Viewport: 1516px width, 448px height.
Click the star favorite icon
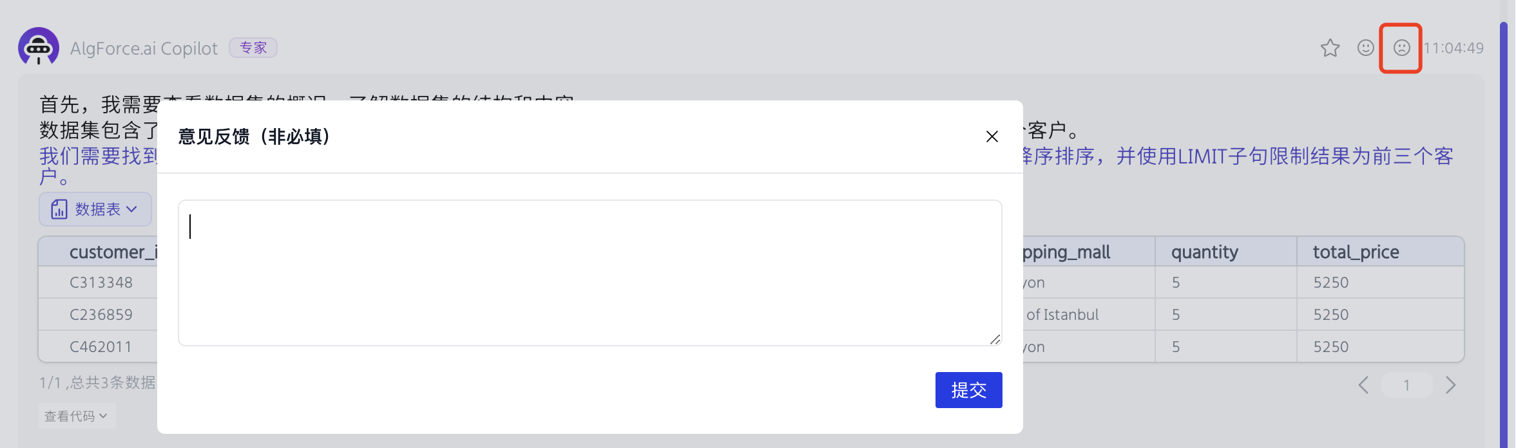click(x=1330, y=48)
